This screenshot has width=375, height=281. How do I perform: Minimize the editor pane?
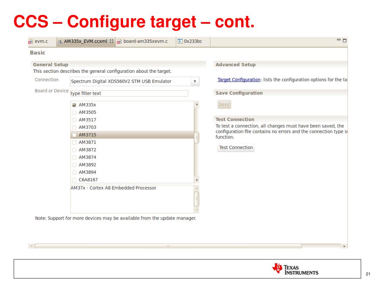(339, 40)
